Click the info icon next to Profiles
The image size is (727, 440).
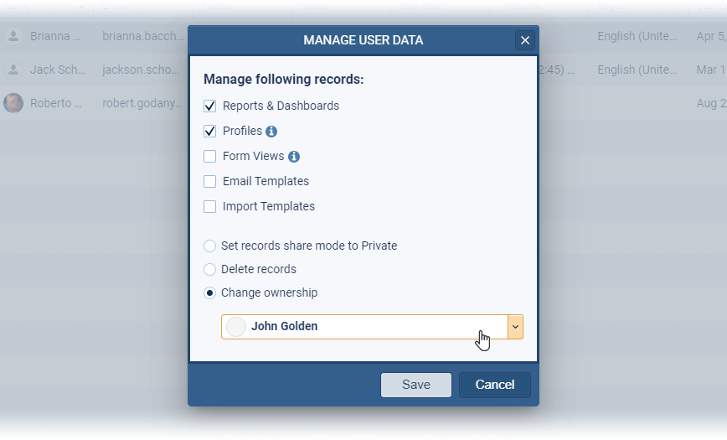271,132
